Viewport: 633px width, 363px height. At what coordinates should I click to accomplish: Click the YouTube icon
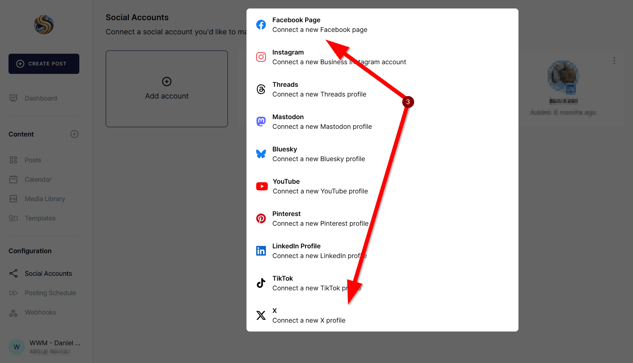tap(262, 186)
